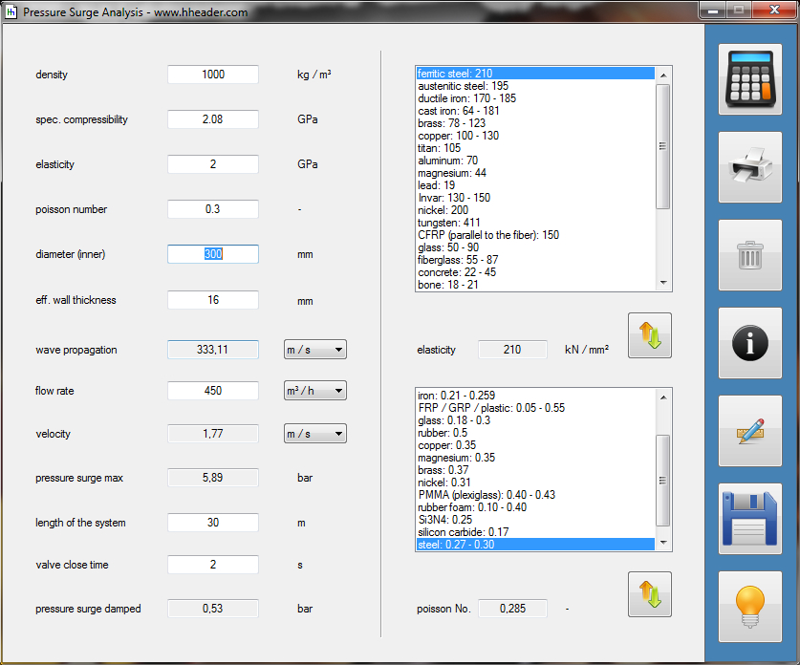Screen dimensions: 800x665
Task: Select 'rubber: 0.5' poisson entry
Action: [535, 433]
